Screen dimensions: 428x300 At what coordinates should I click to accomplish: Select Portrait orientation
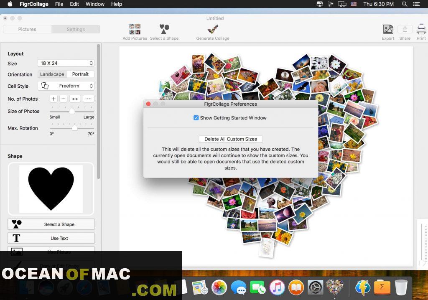80,74
